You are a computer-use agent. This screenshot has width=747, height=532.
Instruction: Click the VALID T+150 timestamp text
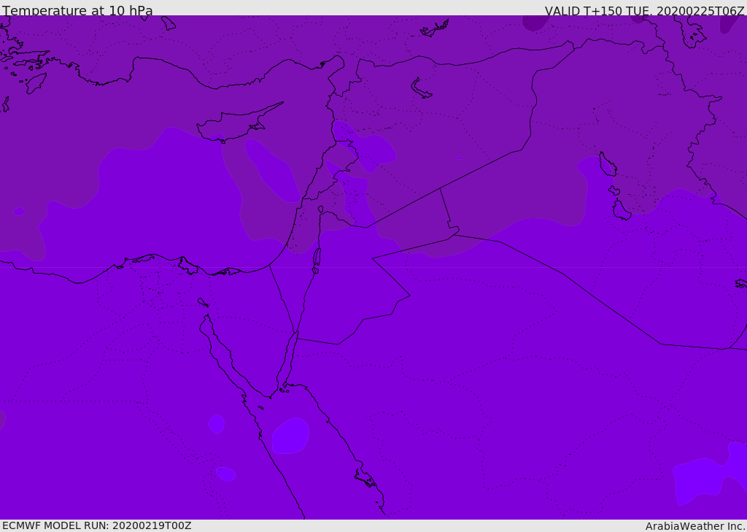(x=644, y=11)
